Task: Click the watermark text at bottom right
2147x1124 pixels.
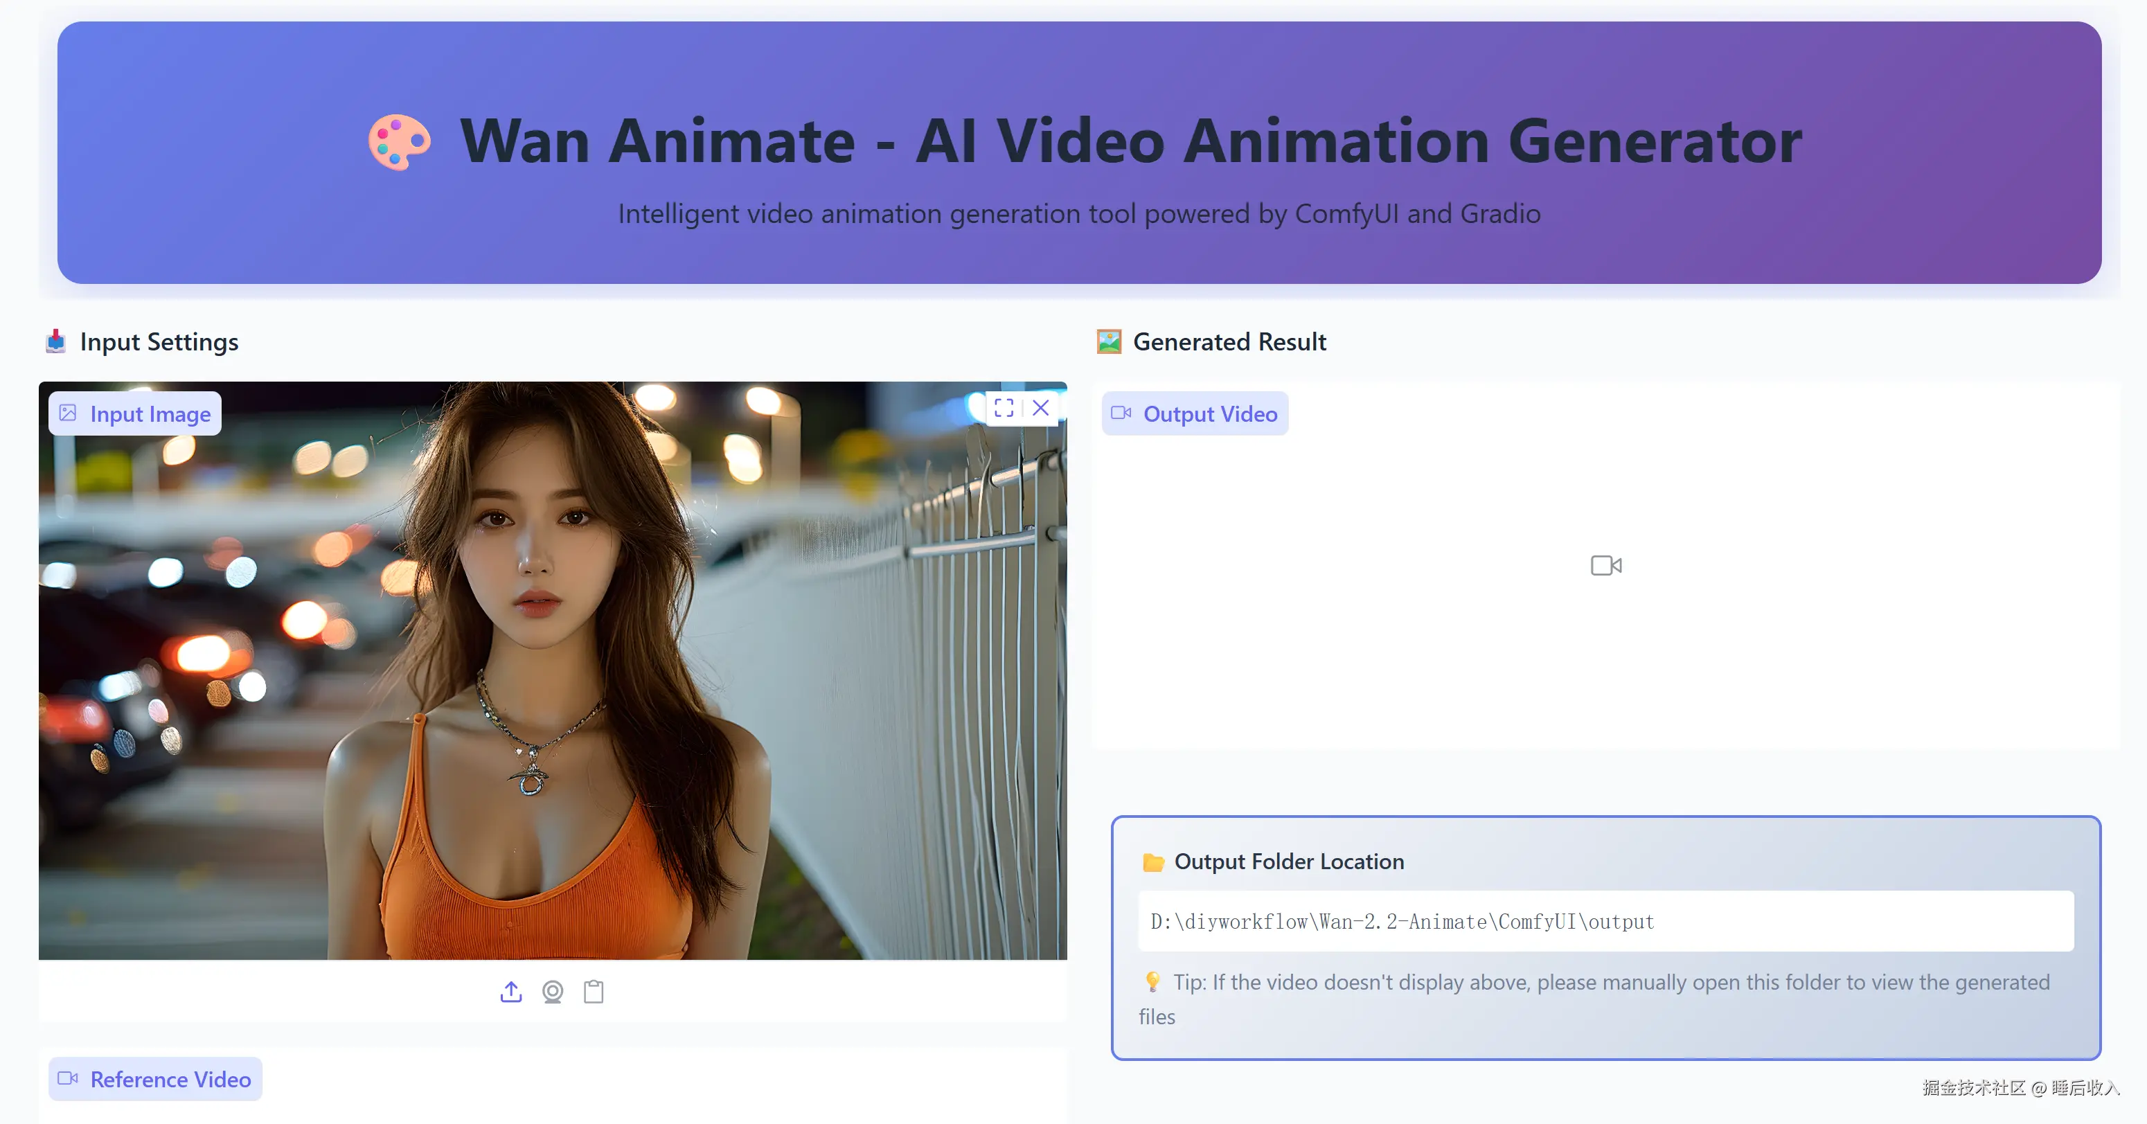Action: (2020, 1087)
